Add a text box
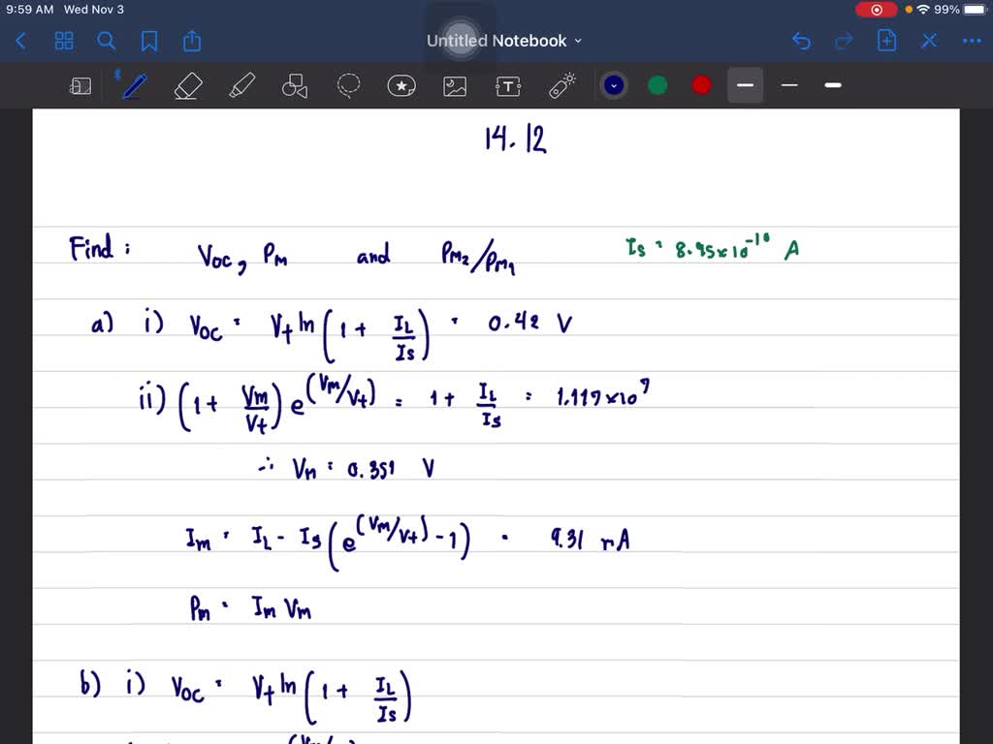 click(x=508, y=85)
